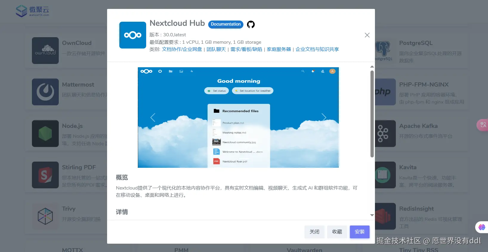
Task: Open the RedisInsight app icon
Action: [385, 216]
